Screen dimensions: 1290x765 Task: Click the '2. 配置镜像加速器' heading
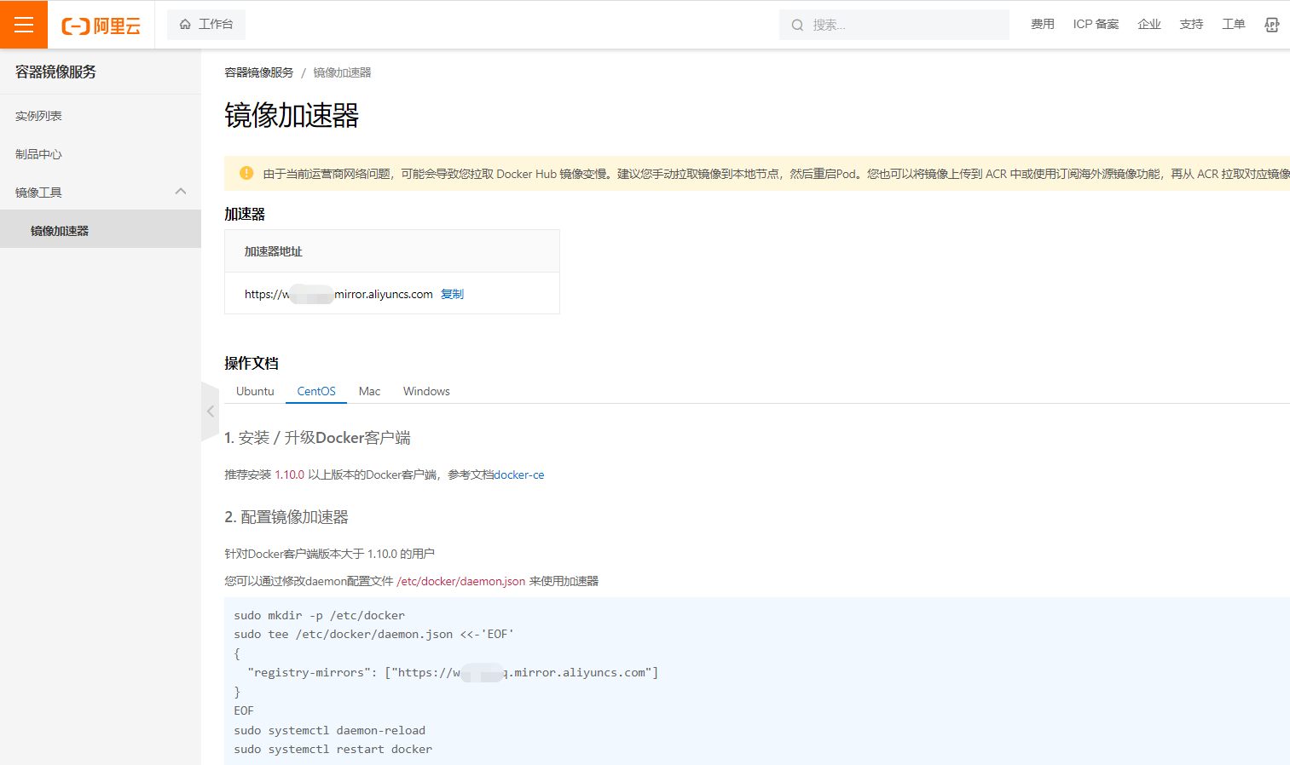coord(286,516)
